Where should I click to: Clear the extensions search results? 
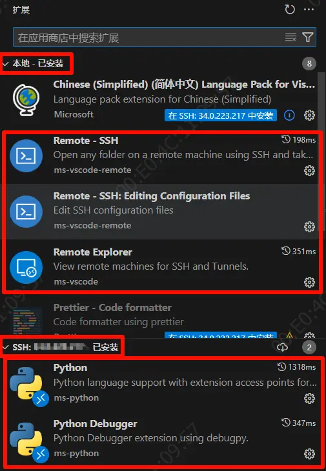[x=290, y=37]
